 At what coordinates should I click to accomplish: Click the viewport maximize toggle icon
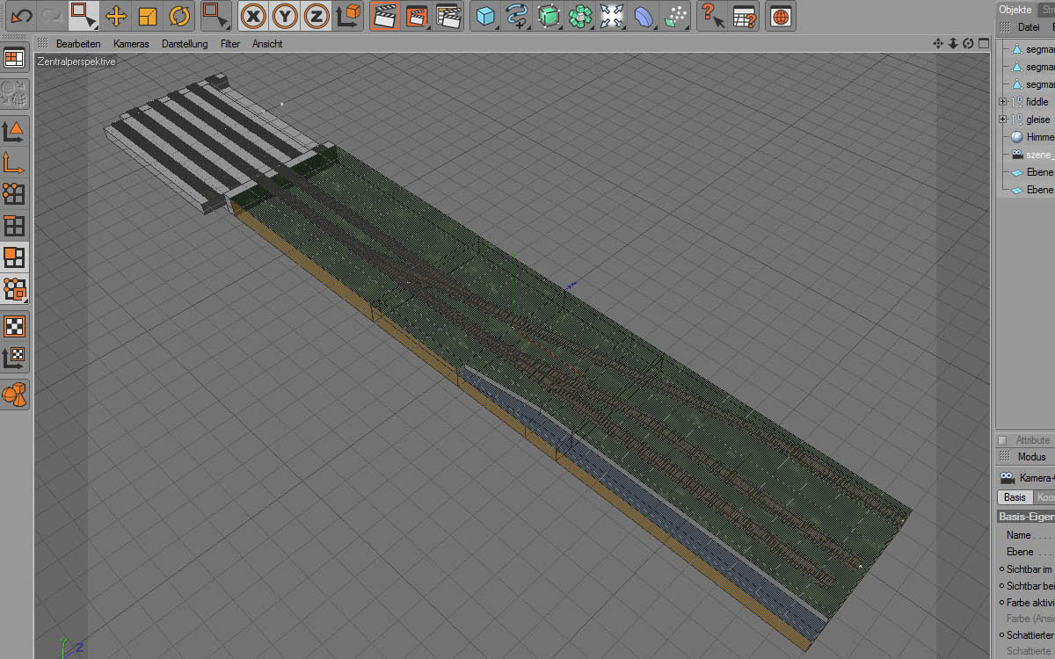click(x=984, y=43)
